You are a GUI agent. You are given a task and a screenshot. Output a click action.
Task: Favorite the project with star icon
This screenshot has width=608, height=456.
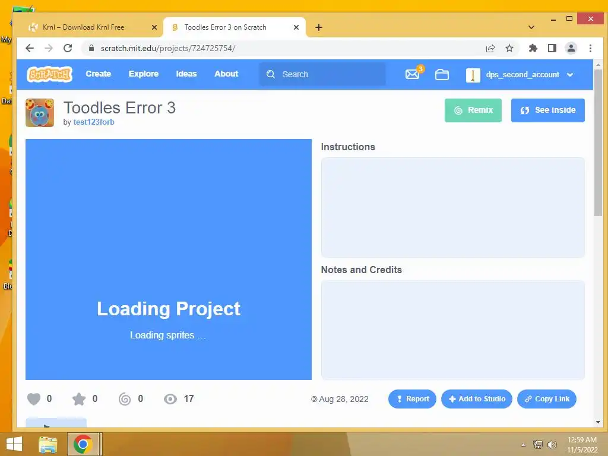coord(79,399)
